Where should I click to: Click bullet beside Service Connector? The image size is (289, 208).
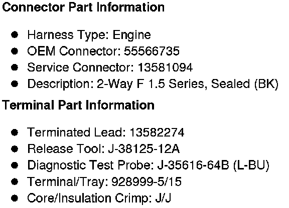point(15,67)
